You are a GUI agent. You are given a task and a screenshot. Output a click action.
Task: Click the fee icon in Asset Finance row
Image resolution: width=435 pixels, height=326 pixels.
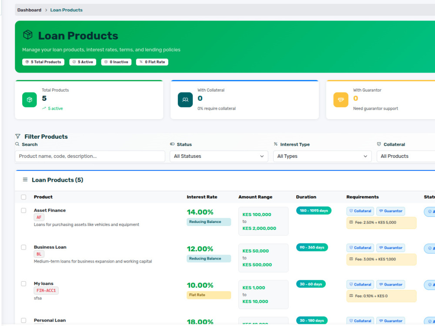coord(351,222)
